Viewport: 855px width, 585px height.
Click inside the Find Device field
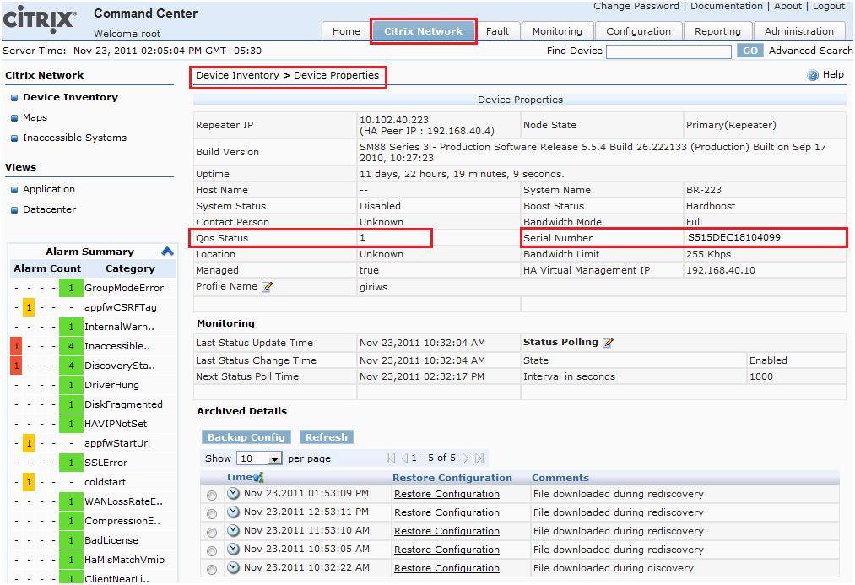point(668,51)
